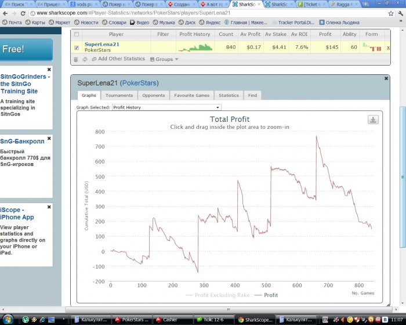
Task: Click the trash icon below the player table
Action: 76,59
